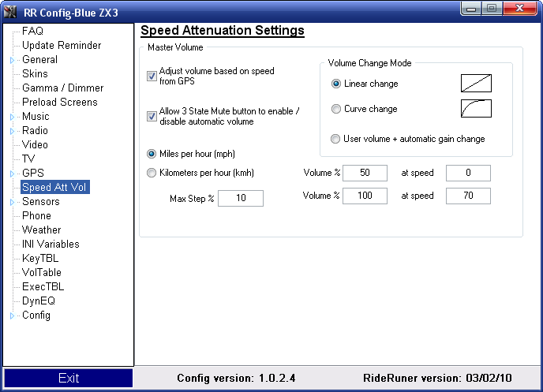Expand the Config tree node

[x=12, y=315]
